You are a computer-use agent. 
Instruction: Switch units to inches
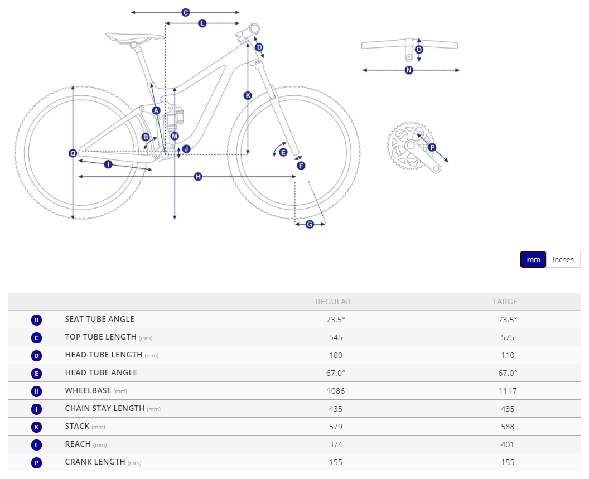[563, 259]
